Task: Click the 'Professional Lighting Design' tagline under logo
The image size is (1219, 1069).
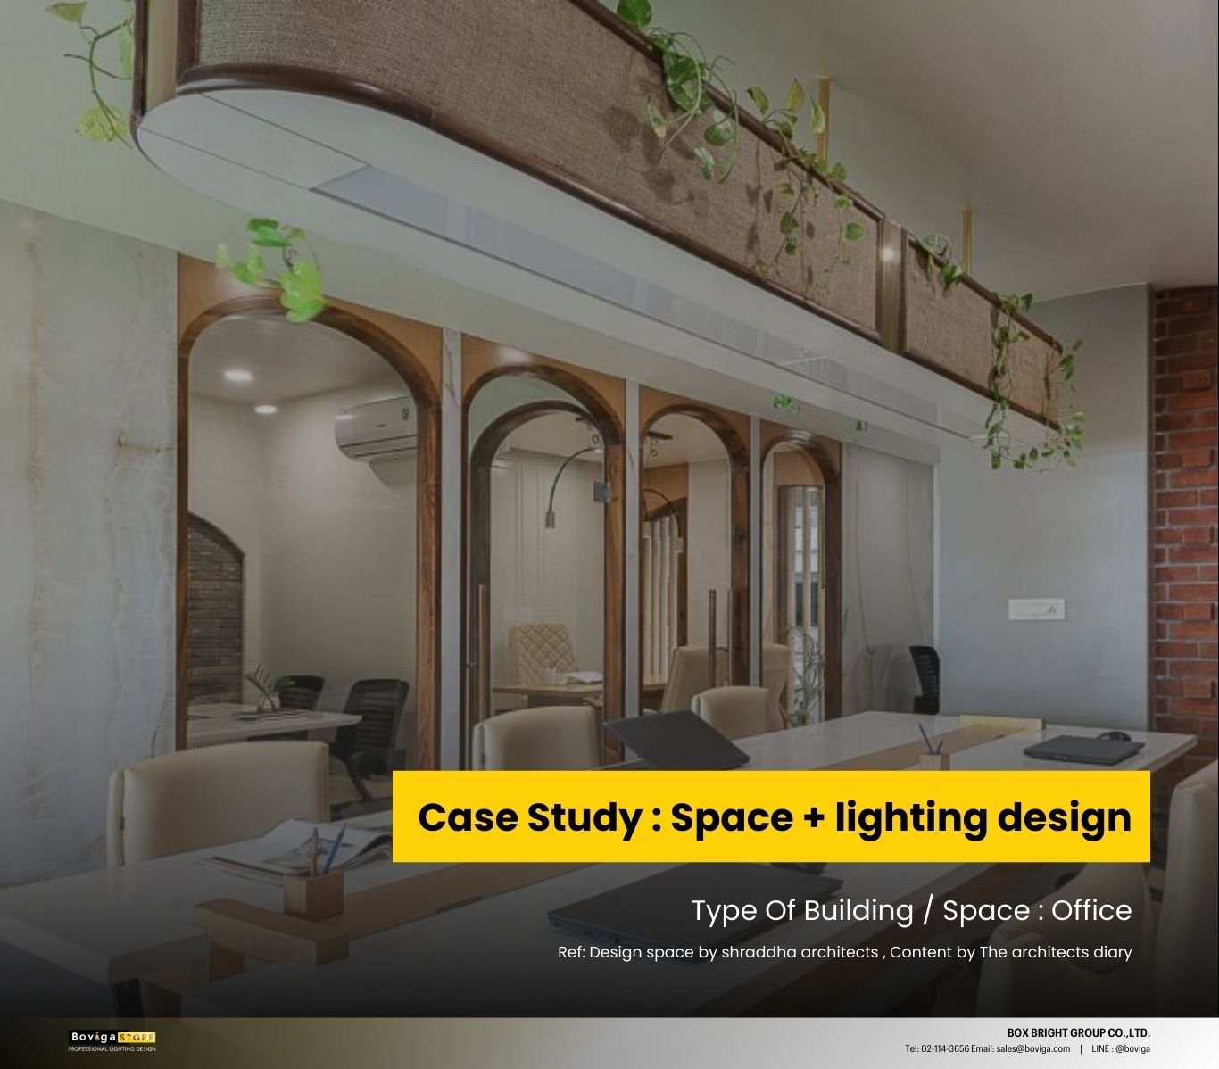Action: 112,1048
